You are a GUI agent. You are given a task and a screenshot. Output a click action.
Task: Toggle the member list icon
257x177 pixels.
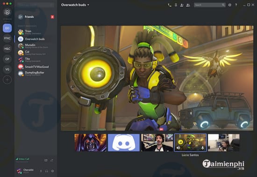click(x=188, y=5)
